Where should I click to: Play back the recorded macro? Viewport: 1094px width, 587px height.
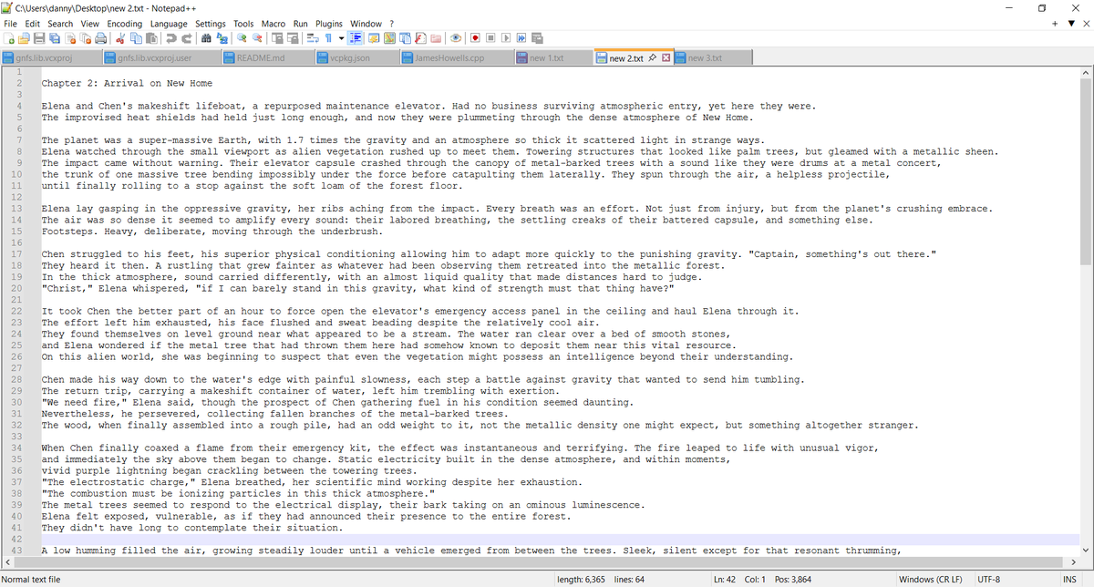(506, 39)
